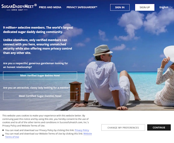
Task: Click the white Sign Up button
Action: 145,7
